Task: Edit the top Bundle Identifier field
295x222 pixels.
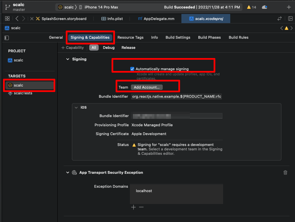Action: click(176, 96)
